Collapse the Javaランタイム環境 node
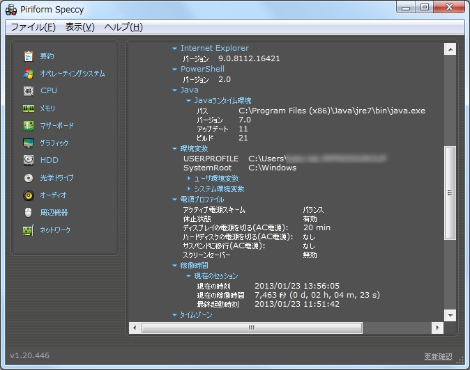 188,101
